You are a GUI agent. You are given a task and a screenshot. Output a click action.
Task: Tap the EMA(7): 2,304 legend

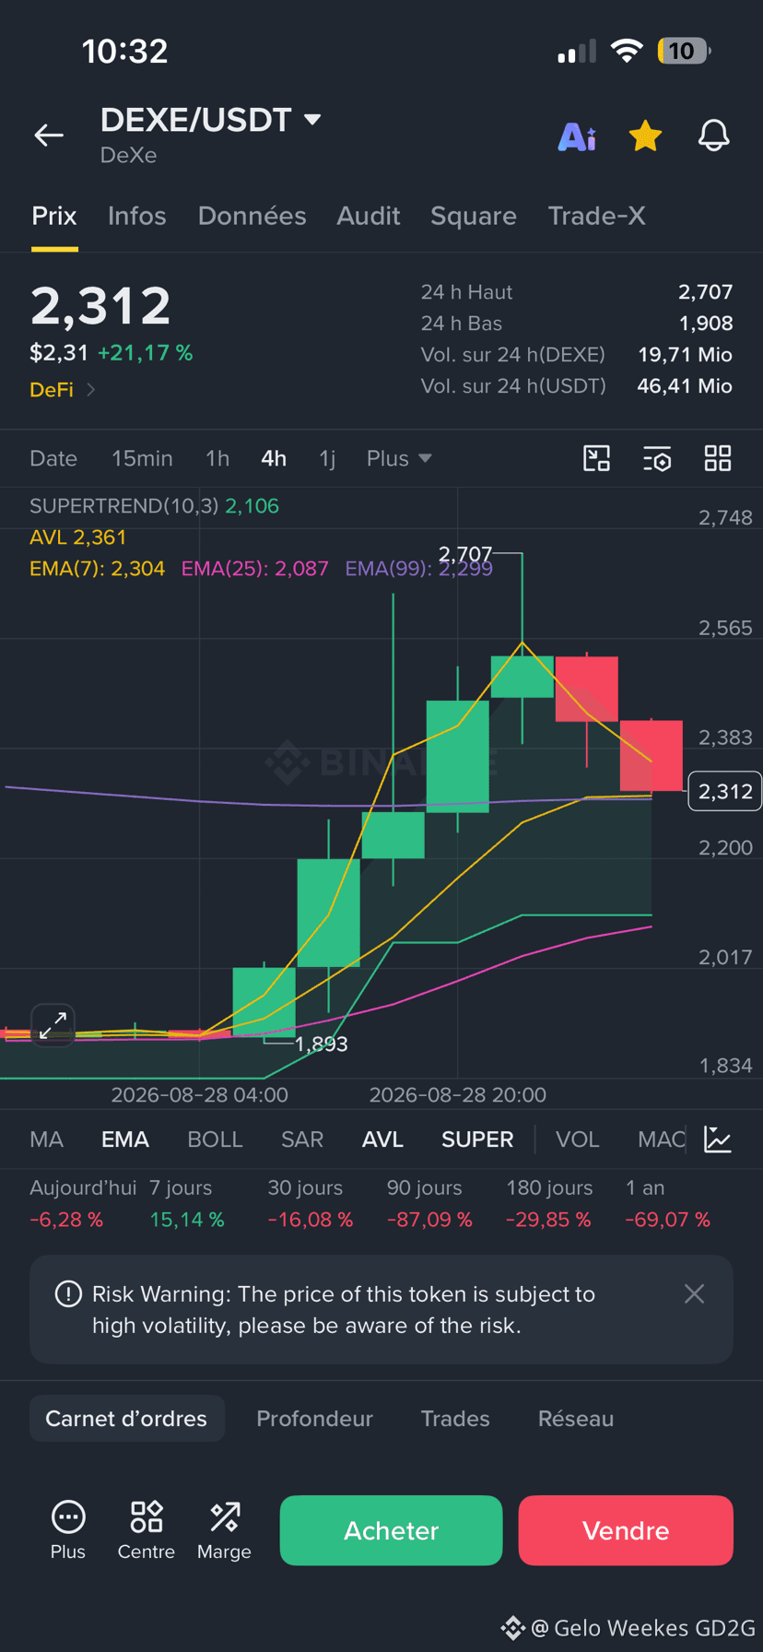click(x=97, y=569)
